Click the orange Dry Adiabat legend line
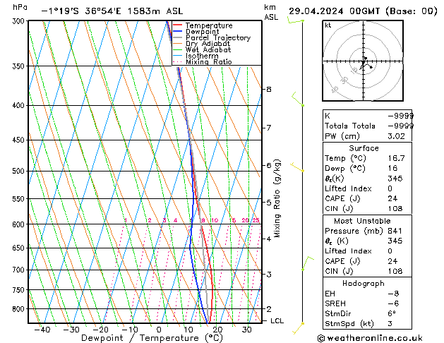This screenshot has height=343, width=444. (177, 43)
